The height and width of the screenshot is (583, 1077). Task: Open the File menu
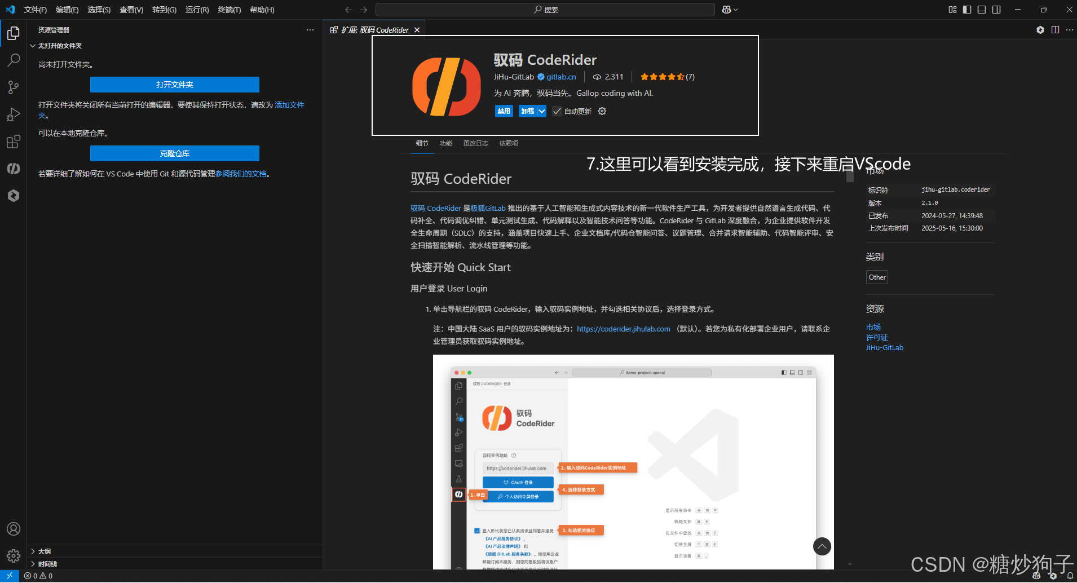(x=36, y=10)
